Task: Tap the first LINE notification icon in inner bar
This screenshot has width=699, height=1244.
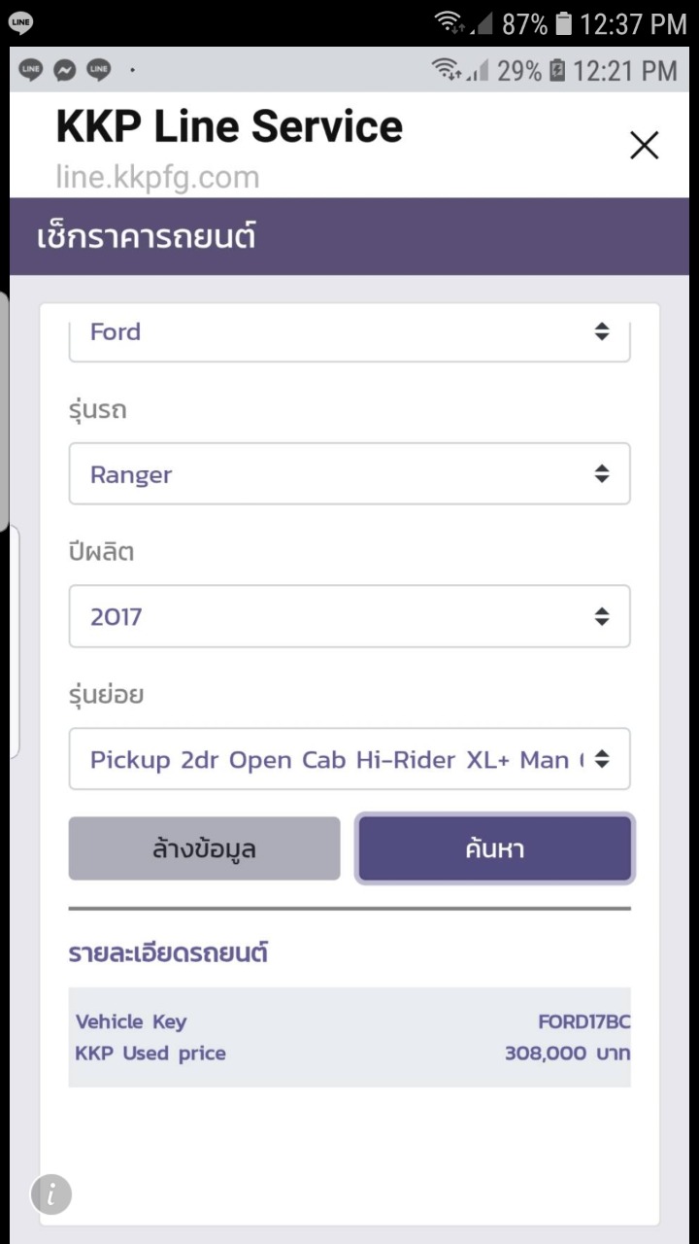Action: point(31,70)
